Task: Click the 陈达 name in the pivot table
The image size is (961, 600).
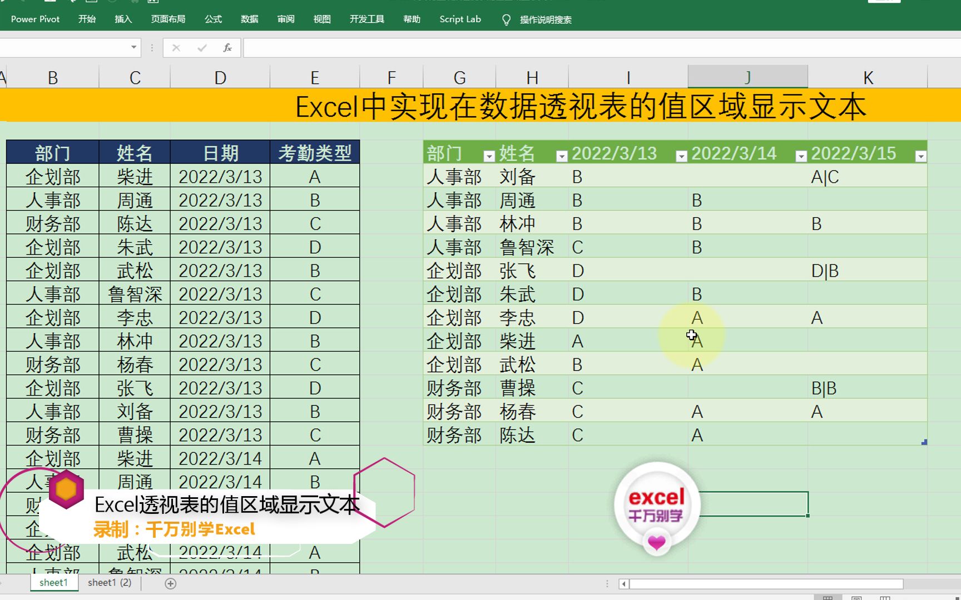Action: click(x=517, y=435)
